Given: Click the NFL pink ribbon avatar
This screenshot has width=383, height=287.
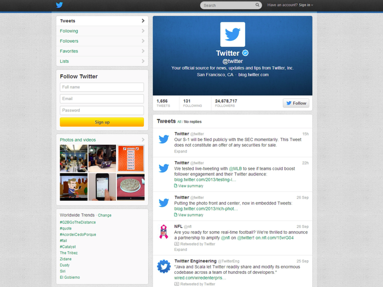Looking at the screenshot, I should (x=164, y=232).
